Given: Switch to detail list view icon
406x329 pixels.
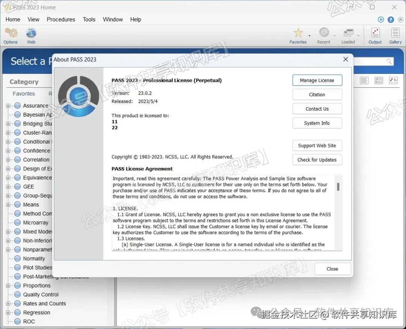Looking at the screenshot, I should (379, 80).
